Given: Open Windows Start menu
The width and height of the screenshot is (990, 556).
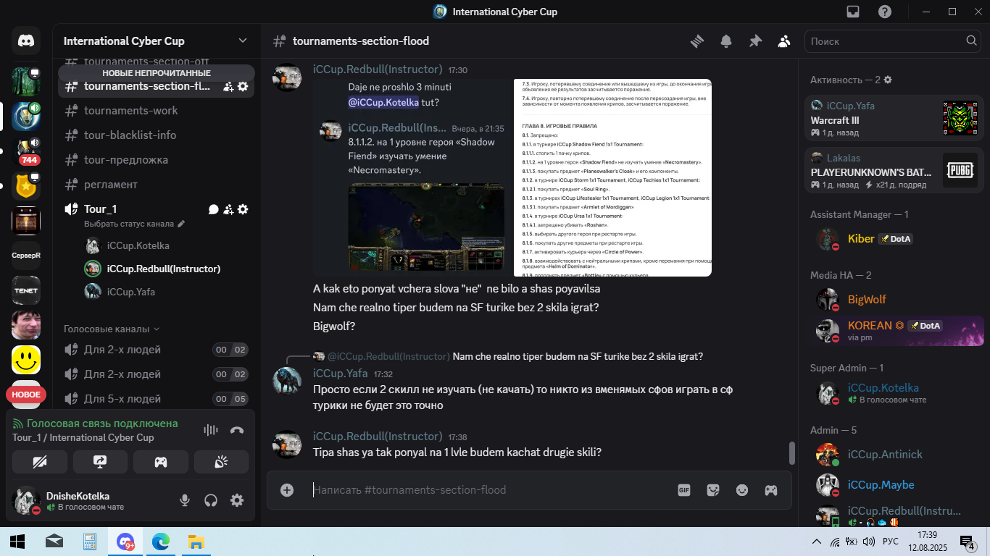Looking at the screenshot, I should pos(17,542).
